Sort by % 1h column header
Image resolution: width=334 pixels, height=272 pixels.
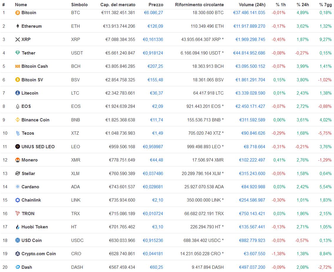(x=280, y=4)
